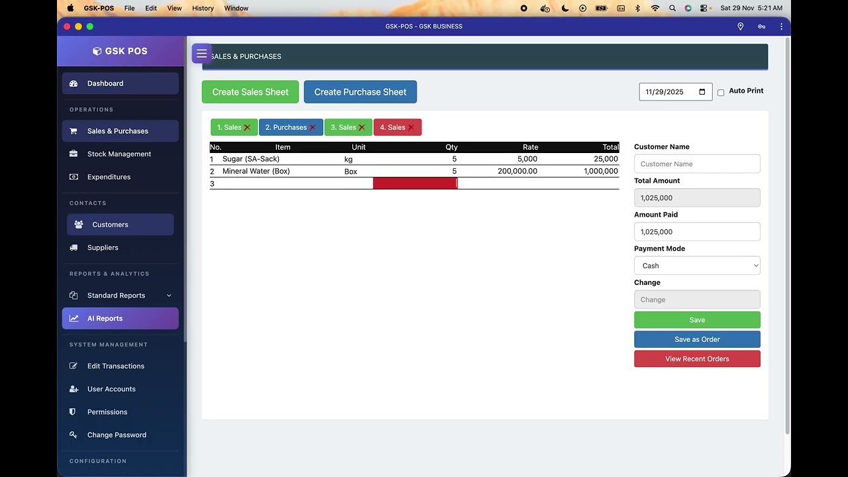Click the page vertical scrollbar
The width and height of the screenshot is (848, 477).
787,235
